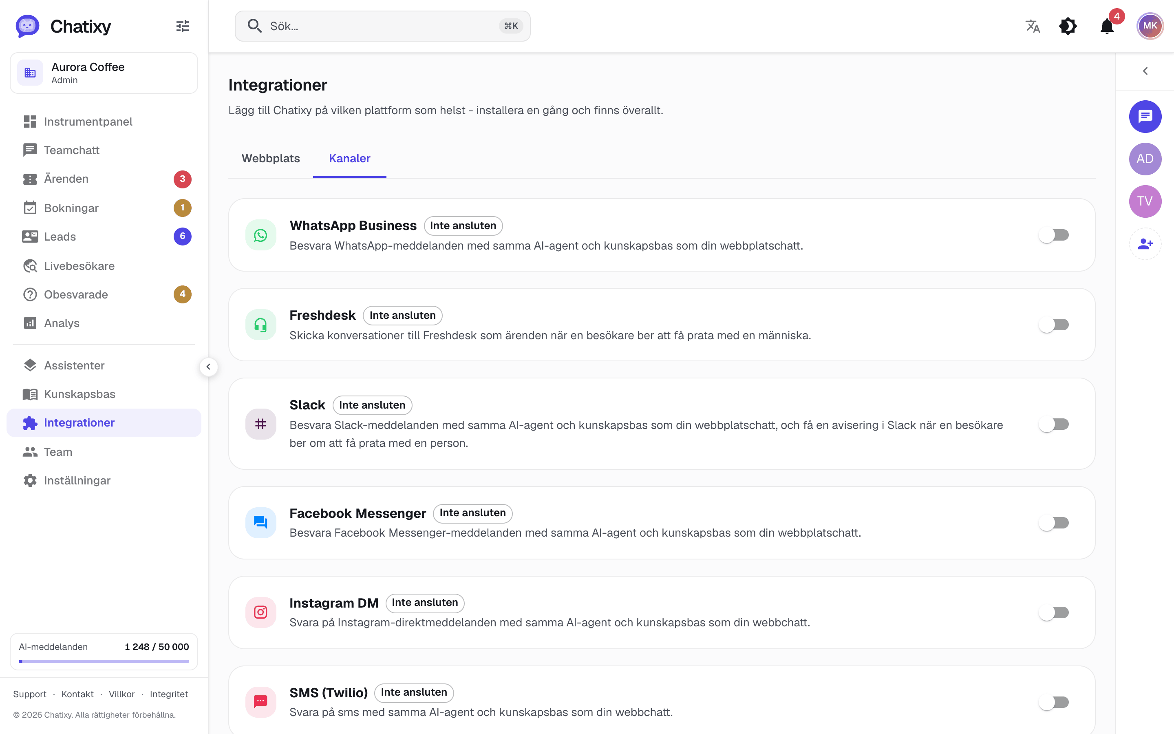Click the ⌘K shortcut badge
The width and height of the screenshot is (1174, 734).
(x=510, y=26)
